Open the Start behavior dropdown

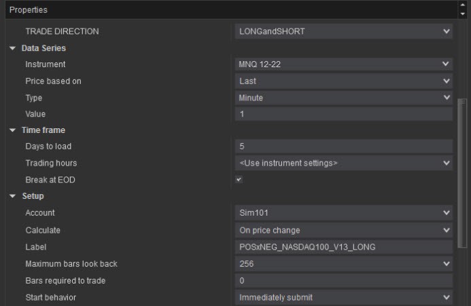coord(343,297)
